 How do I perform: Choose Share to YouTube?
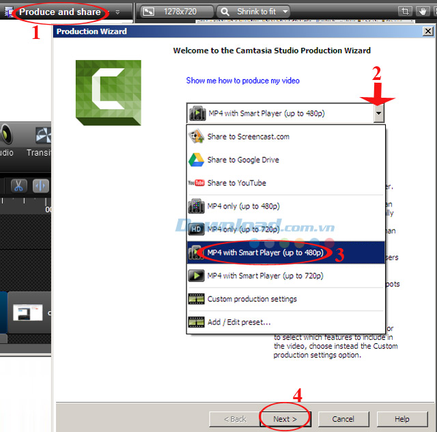click(x=286, y=183)
